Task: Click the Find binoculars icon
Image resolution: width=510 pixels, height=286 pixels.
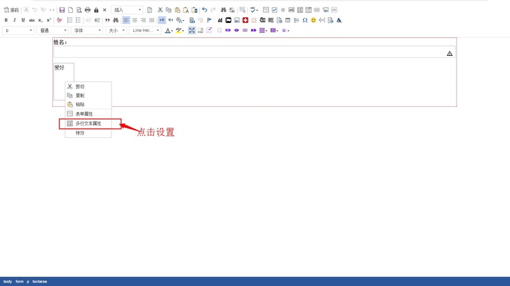Action: pyautogui.click(x=223, y=10)
